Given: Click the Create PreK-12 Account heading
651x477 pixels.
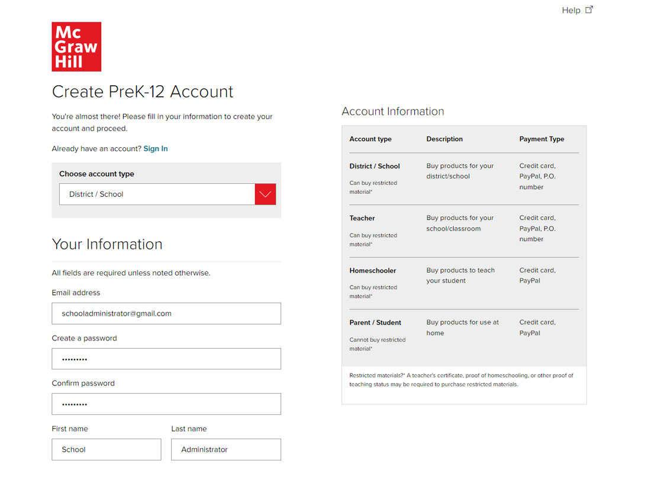Looking at the screenshot, I should pos(143,92).
